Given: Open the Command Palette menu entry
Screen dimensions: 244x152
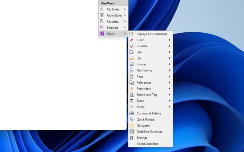Looking at the screenshot, I should [150, 113].
